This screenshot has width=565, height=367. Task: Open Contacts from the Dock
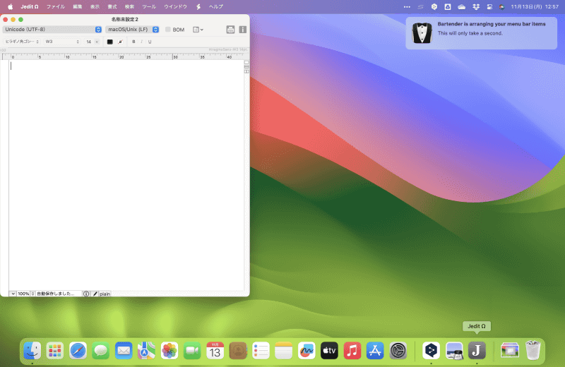238,351
